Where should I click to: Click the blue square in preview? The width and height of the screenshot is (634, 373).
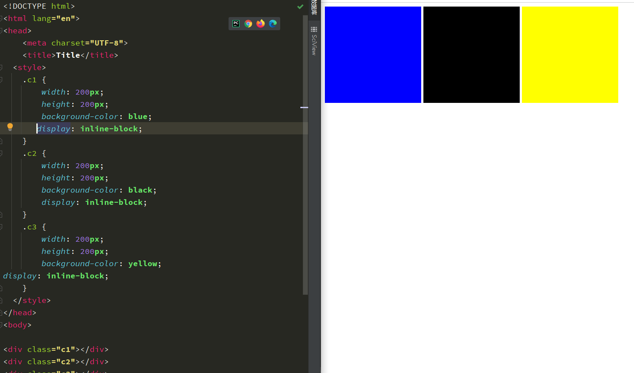click(x=373, y=55)
